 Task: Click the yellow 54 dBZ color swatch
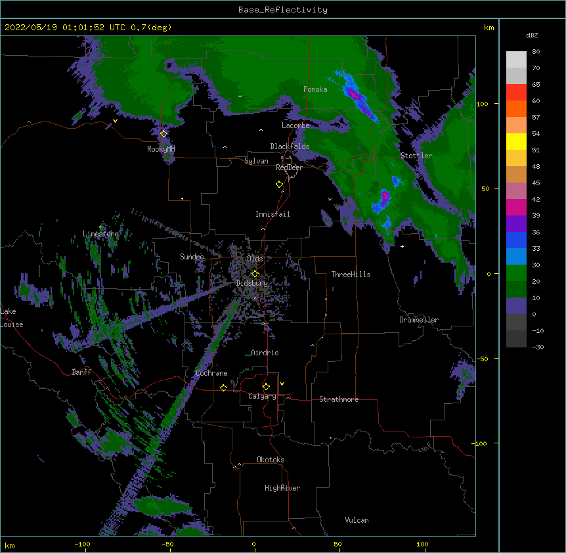pos(516,141)
